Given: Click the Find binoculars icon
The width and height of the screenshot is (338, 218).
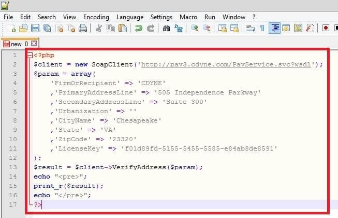Looking at the screenshot, I should tap(166, 29).
